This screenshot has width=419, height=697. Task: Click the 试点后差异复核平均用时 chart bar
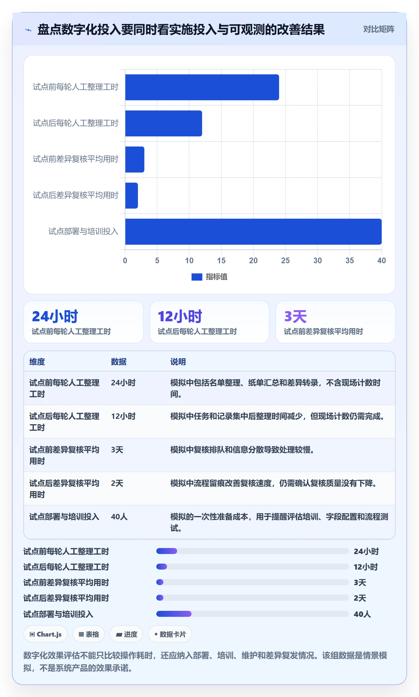131,196
